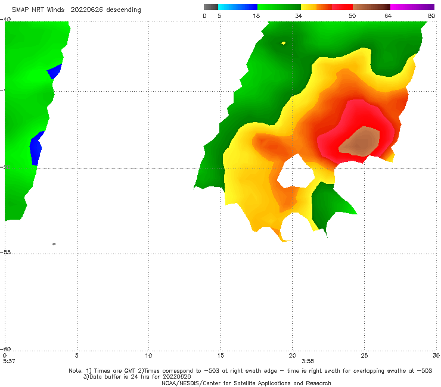The width and height of the screenshot is (441, 387).
Task: Click the date label '20220626 descending'
Action: (x=105, y=10)
